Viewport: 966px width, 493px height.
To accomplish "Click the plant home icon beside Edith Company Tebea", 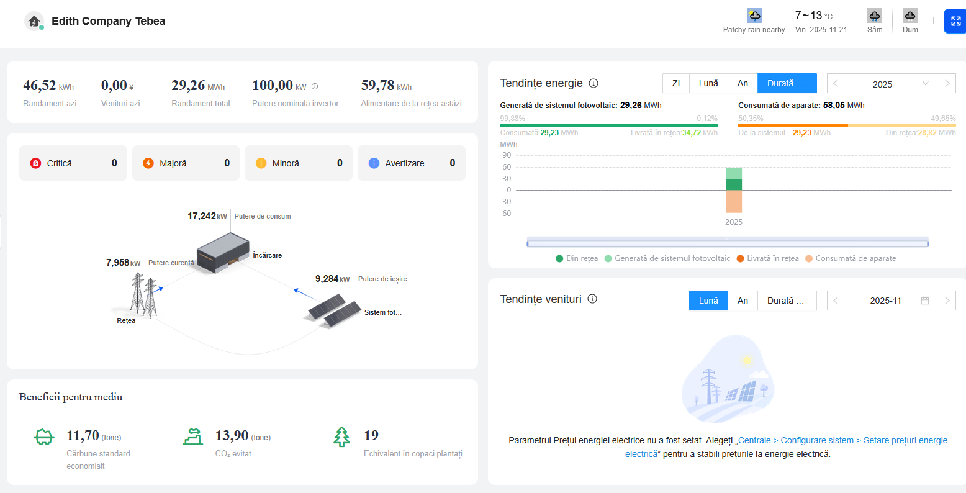I will 34,21.
